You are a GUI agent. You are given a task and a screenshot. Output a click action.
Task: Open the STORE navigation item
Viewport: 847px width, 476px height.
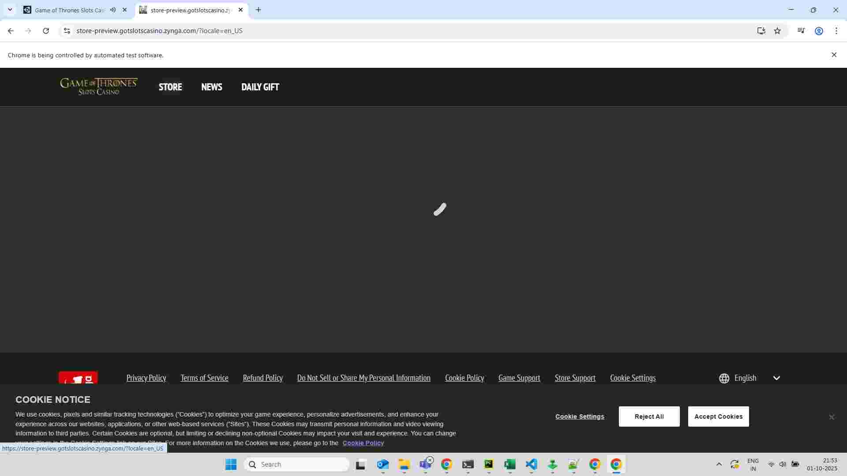(x=170, y=87)
